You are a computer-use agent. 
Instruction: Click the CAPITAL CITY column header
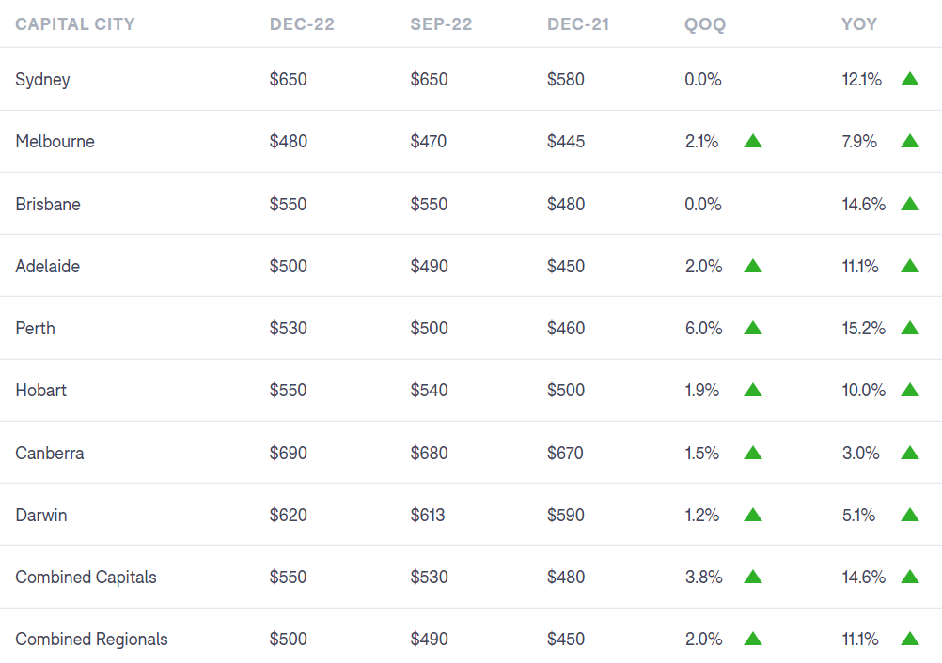coord(75,24)
